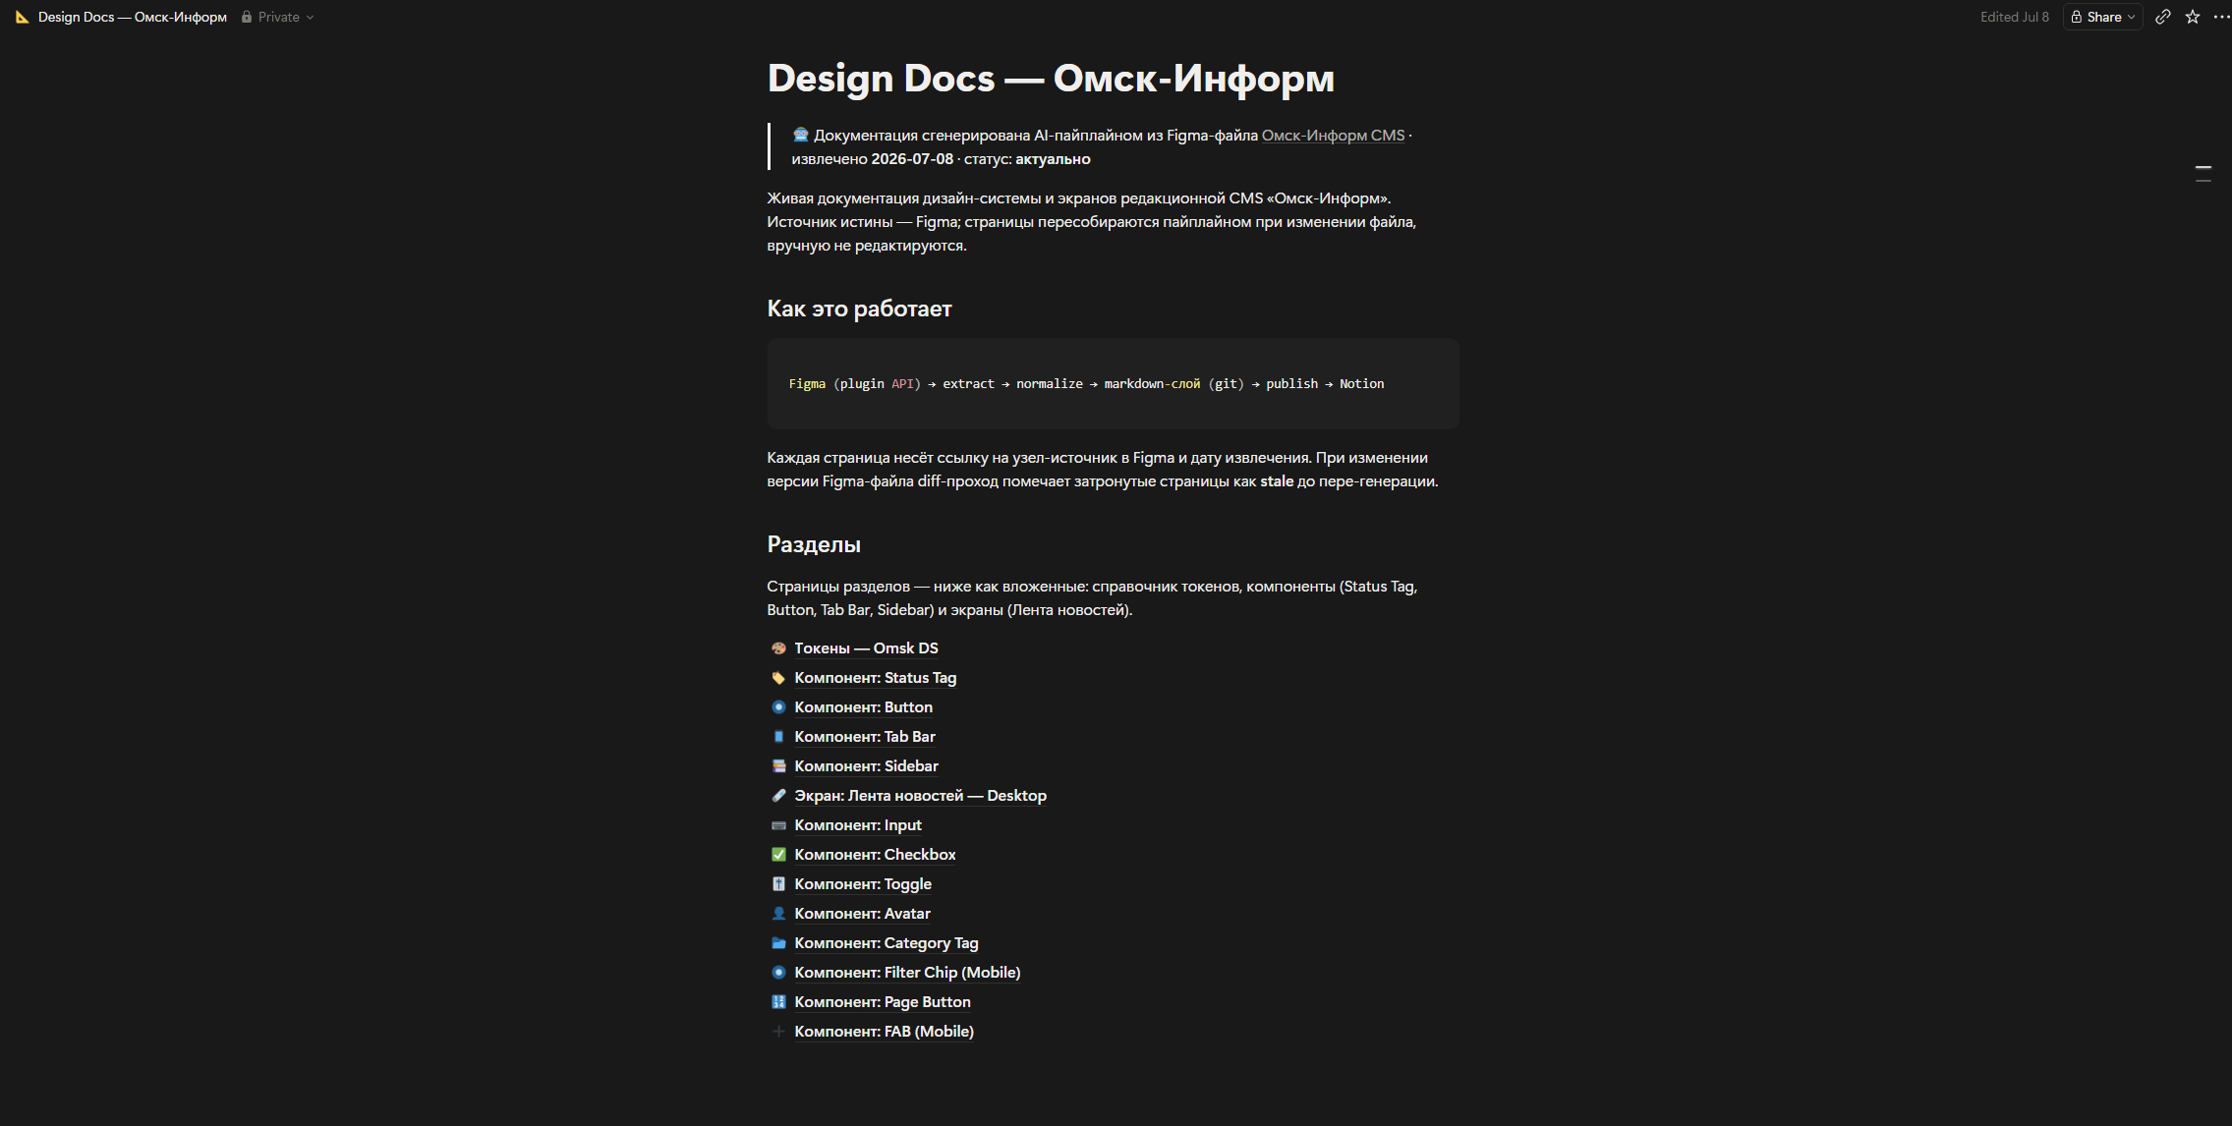Open the Компонент: Button subpage
The image size is (2232, 1126).
coord(863,707)
